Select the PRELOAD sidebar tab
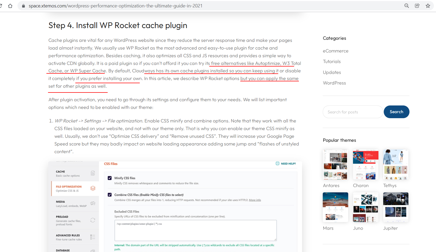The image size is (436, 252). [x=75, y=220]
